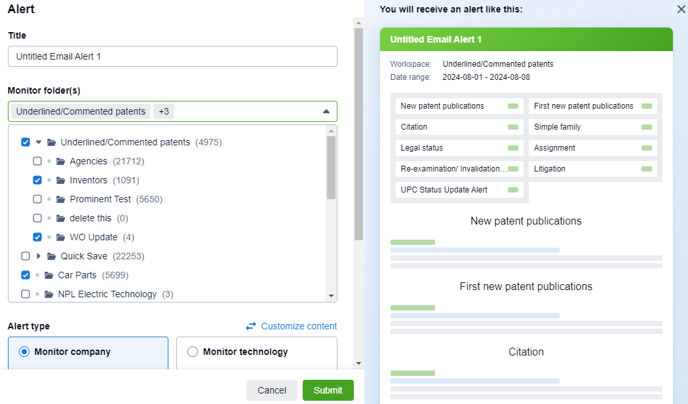Select the Monitor company option card
This screenshot has width=688, height=404.
tap(88, 352)
